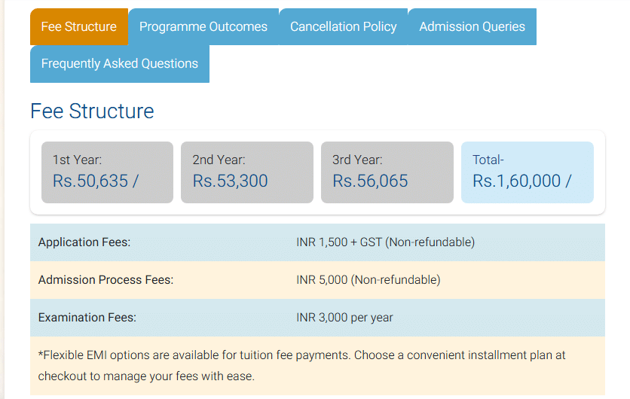Open the Frequently Asked Questions tab
The image size is (630, 399).
(x=120, y=64)
